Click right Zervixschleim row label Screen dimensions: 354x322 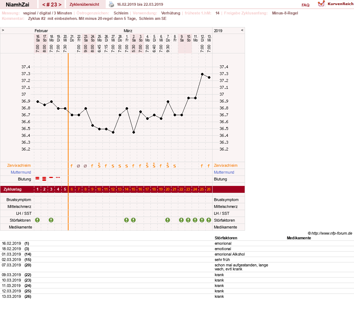coord(226,166)
